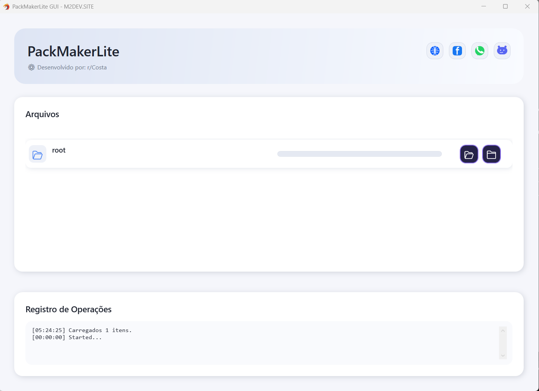This screenshot has width=539, height=391.
Task: Click inside the Registro de Operações log area
Action: tap(262, 347)
